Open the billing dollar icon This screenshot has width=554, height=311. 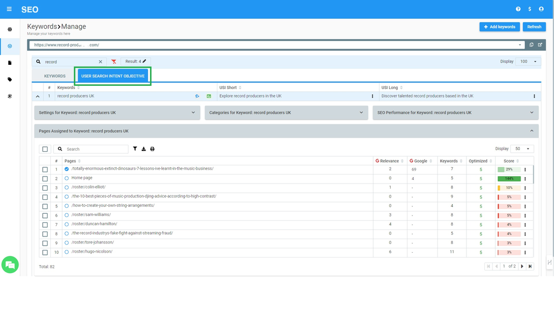coord(530,9)
